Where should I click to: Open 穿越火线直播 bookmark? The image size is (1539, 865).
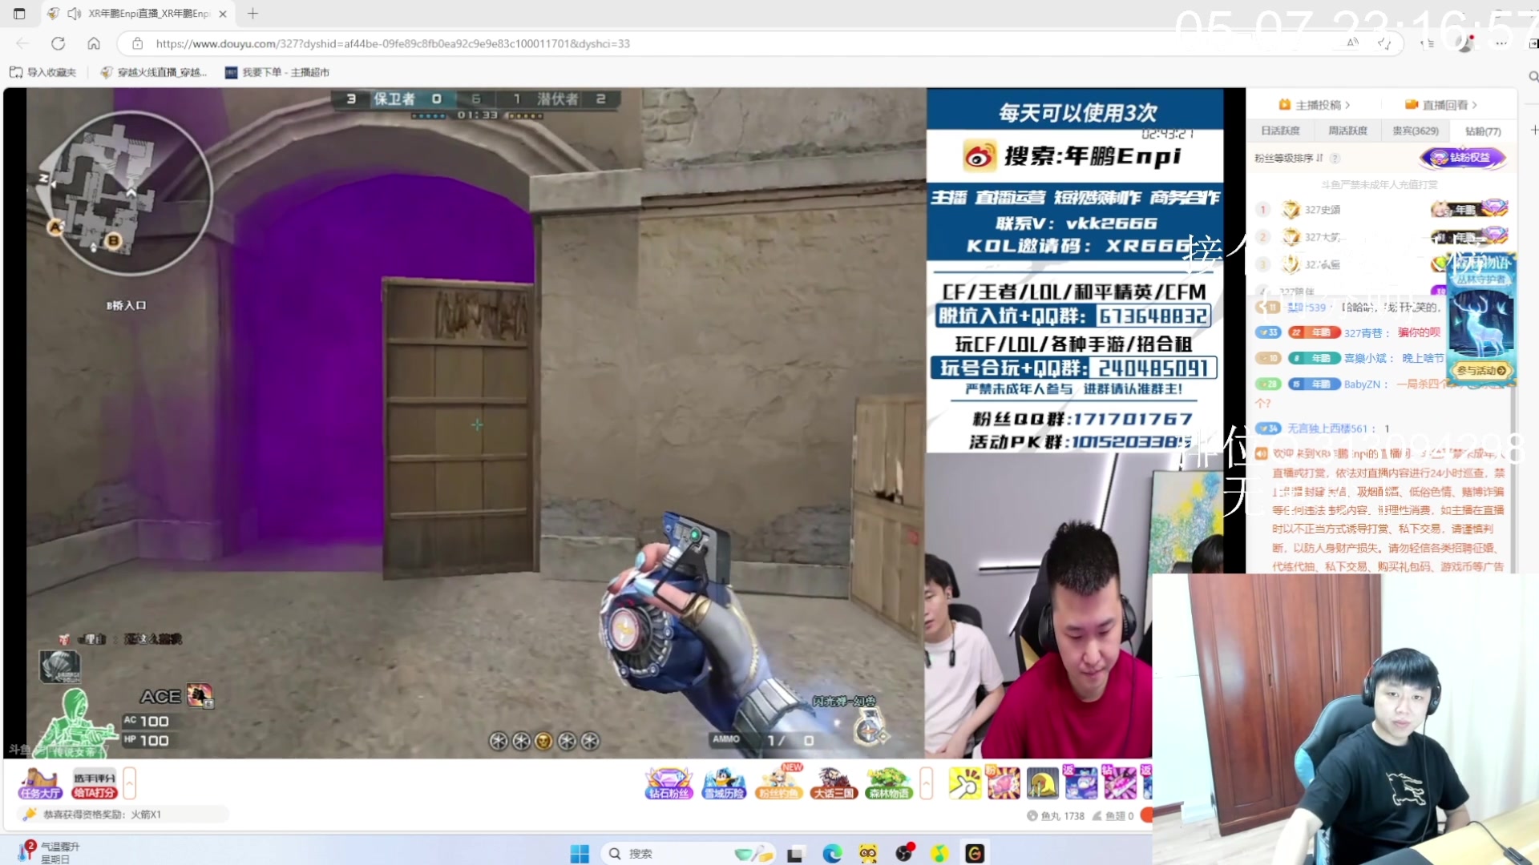point(154,72)
